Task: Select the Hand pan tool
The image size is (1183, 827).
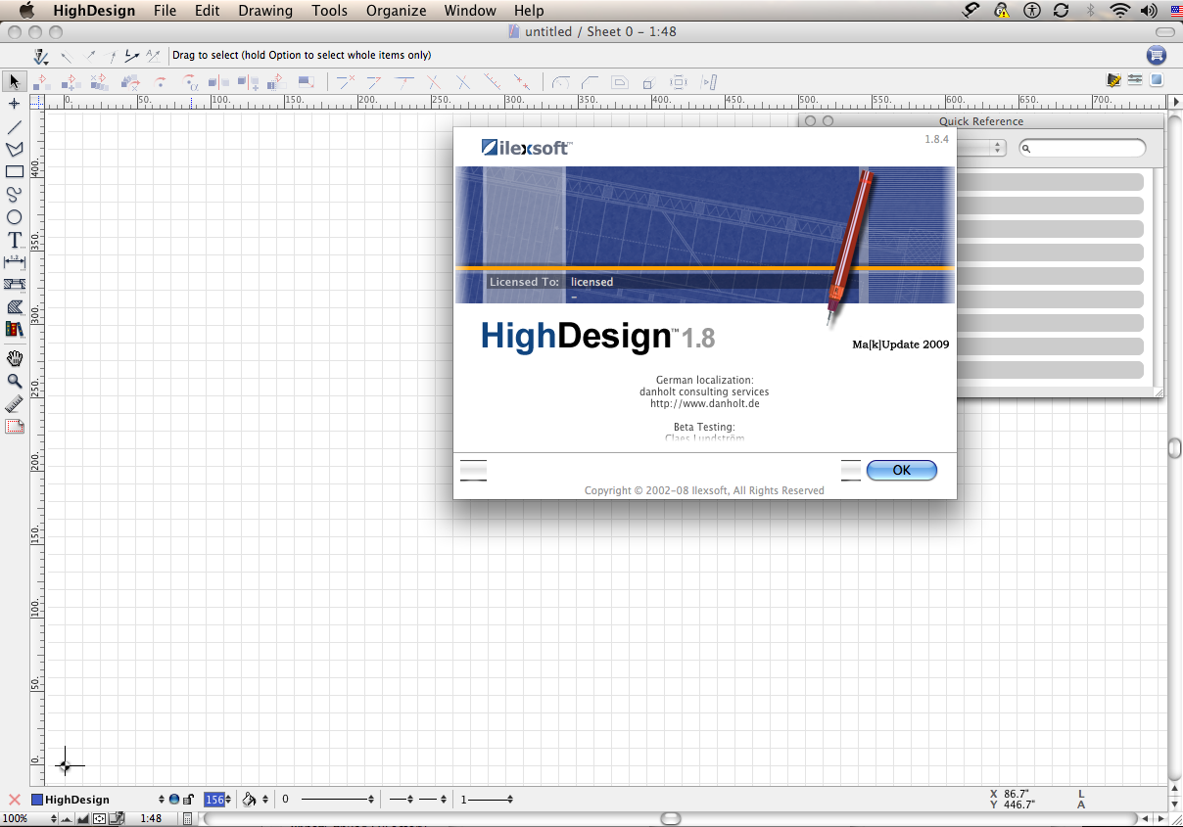Action: [x=14, y=358]
